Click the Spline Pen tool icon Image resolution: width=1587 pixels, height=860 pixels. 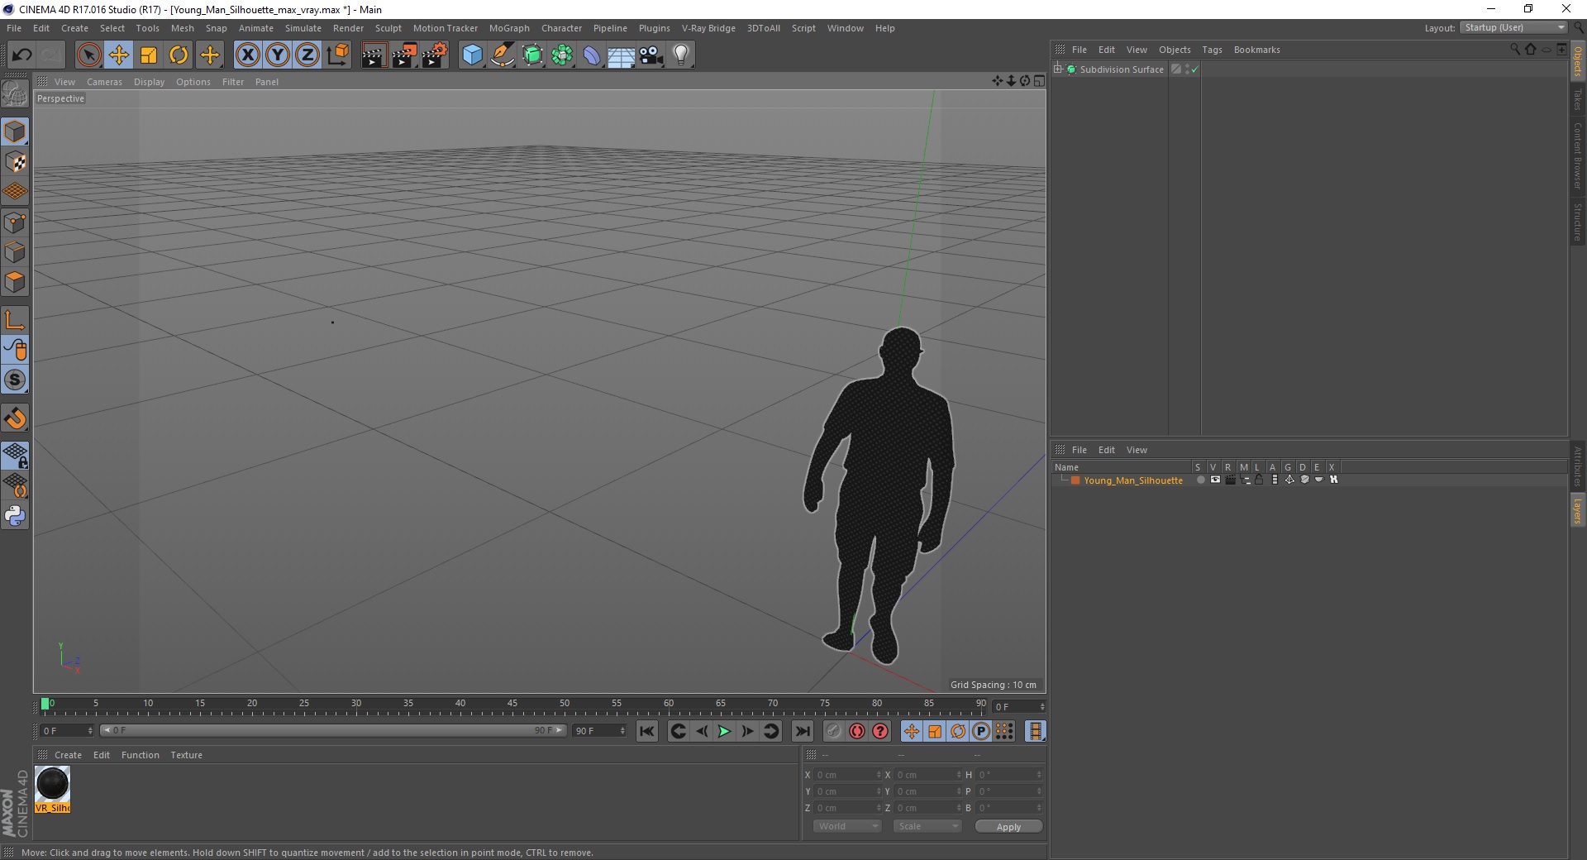click(503, 55)
